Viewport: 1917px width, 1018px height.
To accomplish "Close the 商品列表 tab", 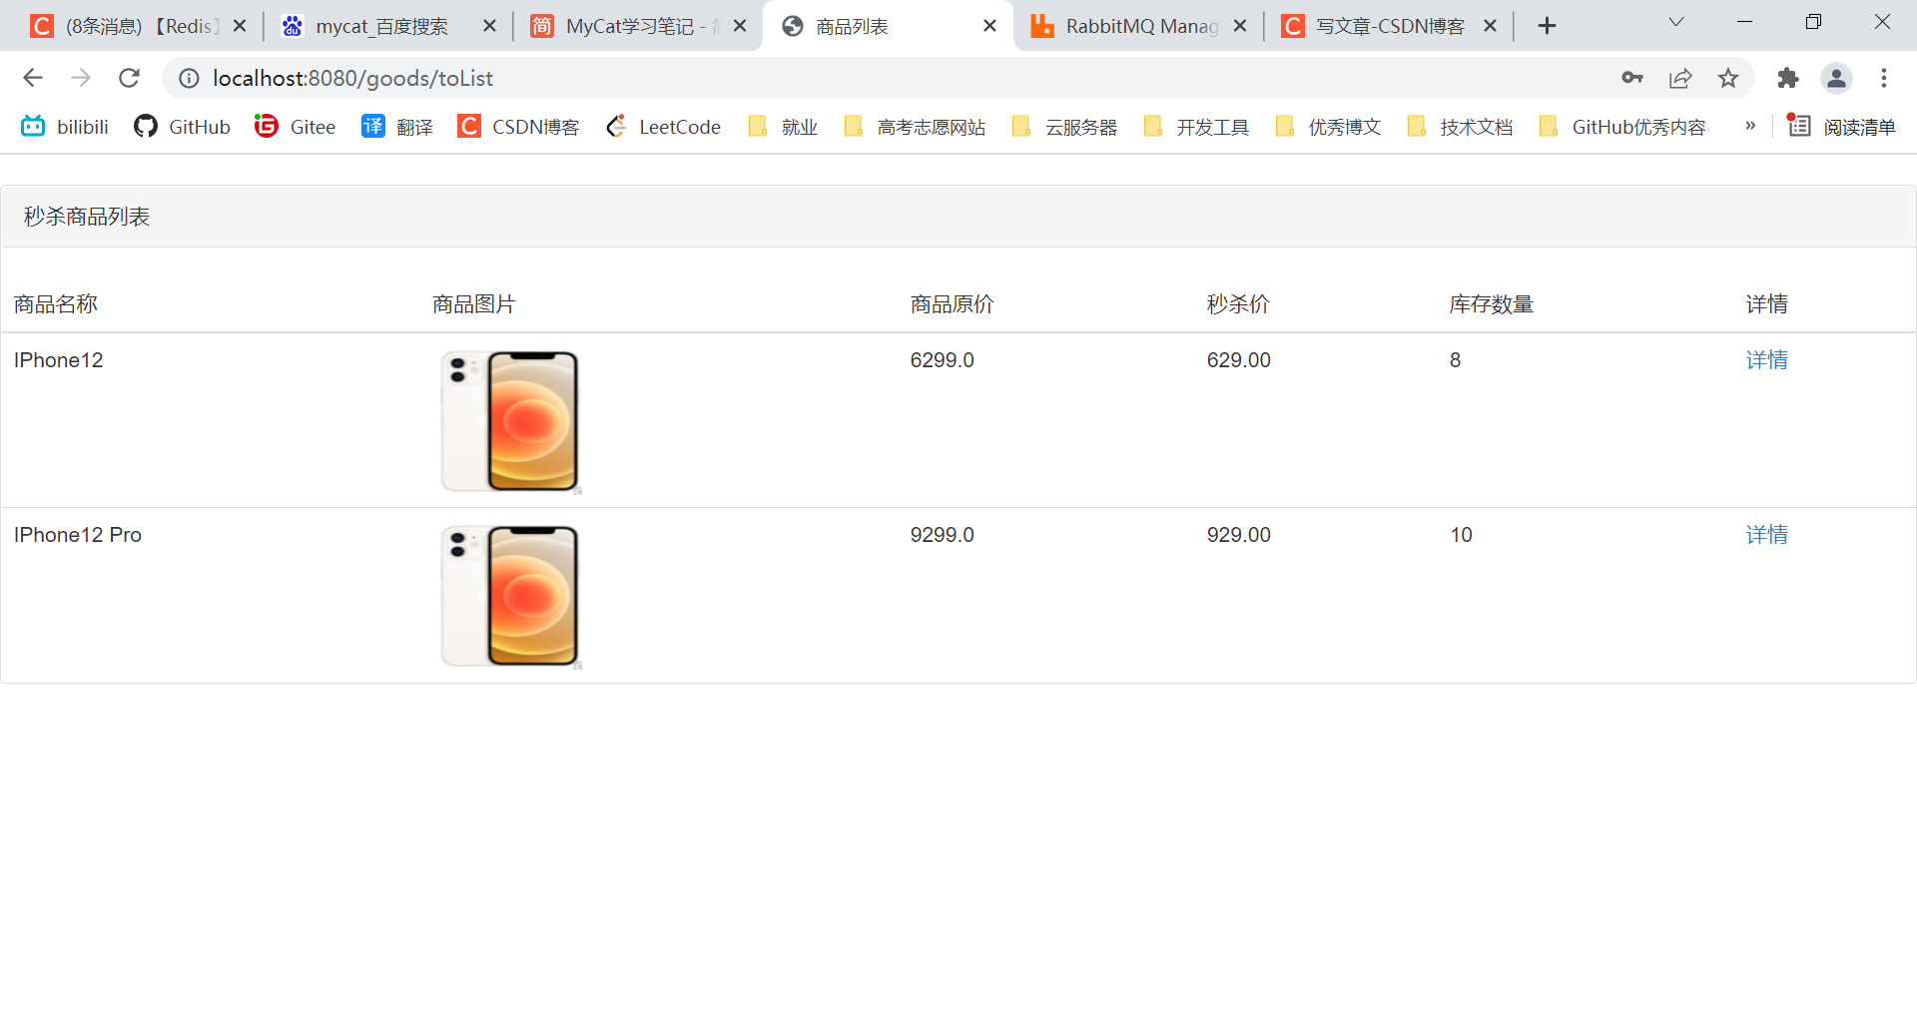I will point(989,26).
